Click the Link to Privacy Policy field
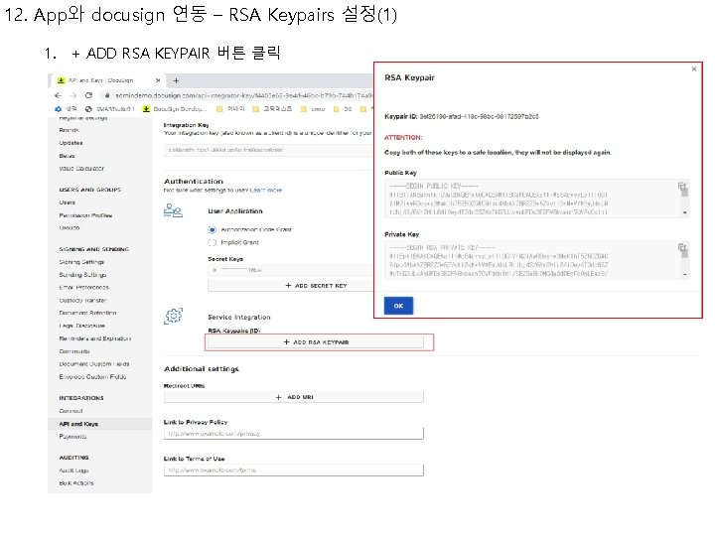The height and width of the screenshot is (536, 715). [x=294, y=434]
